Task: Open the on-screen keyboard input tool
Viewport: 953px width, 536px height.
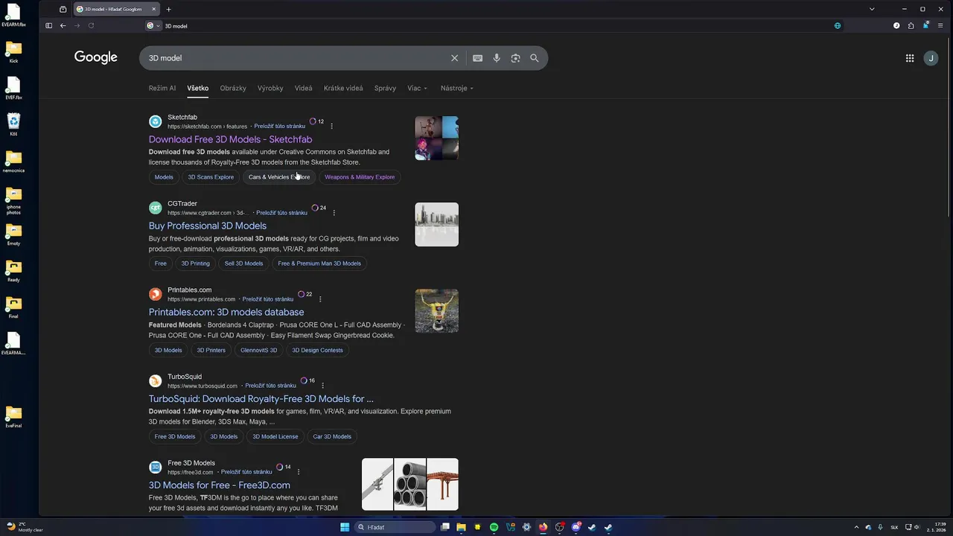Action: click(477, 58)
